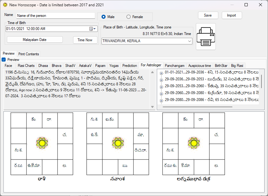This screenshot has width=268, height=196.
Task: Click the sun icon in the Navamsa chart
Action: pyautogui.click(x=118, y=143)
